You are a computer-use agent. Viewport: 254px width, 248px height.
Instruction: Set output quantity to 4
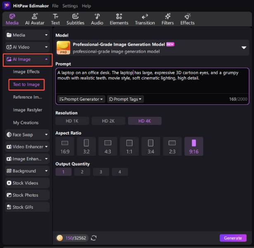pos(120,172)
